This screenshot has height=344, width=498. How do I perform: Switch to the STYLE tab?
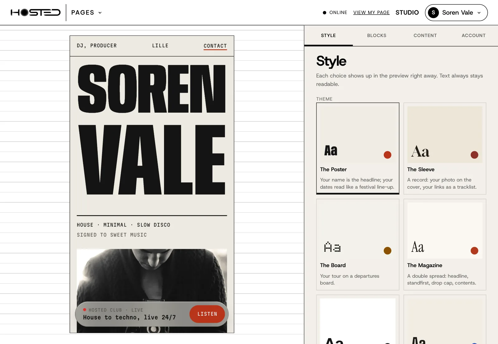pos(328,35)
